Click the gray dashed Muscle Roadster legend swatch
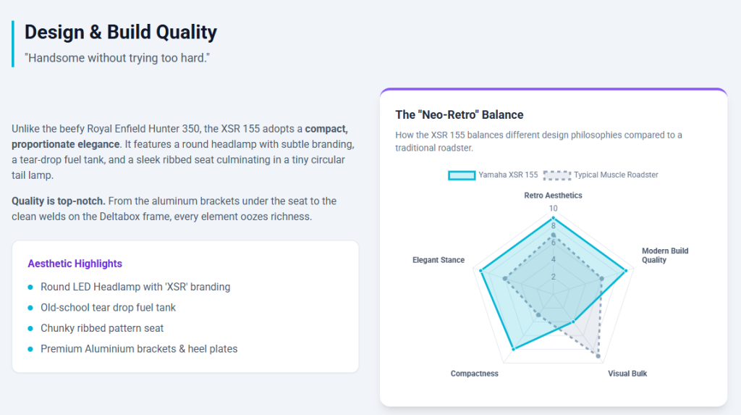This screenshot has width=741, height=415. (557, 175)
